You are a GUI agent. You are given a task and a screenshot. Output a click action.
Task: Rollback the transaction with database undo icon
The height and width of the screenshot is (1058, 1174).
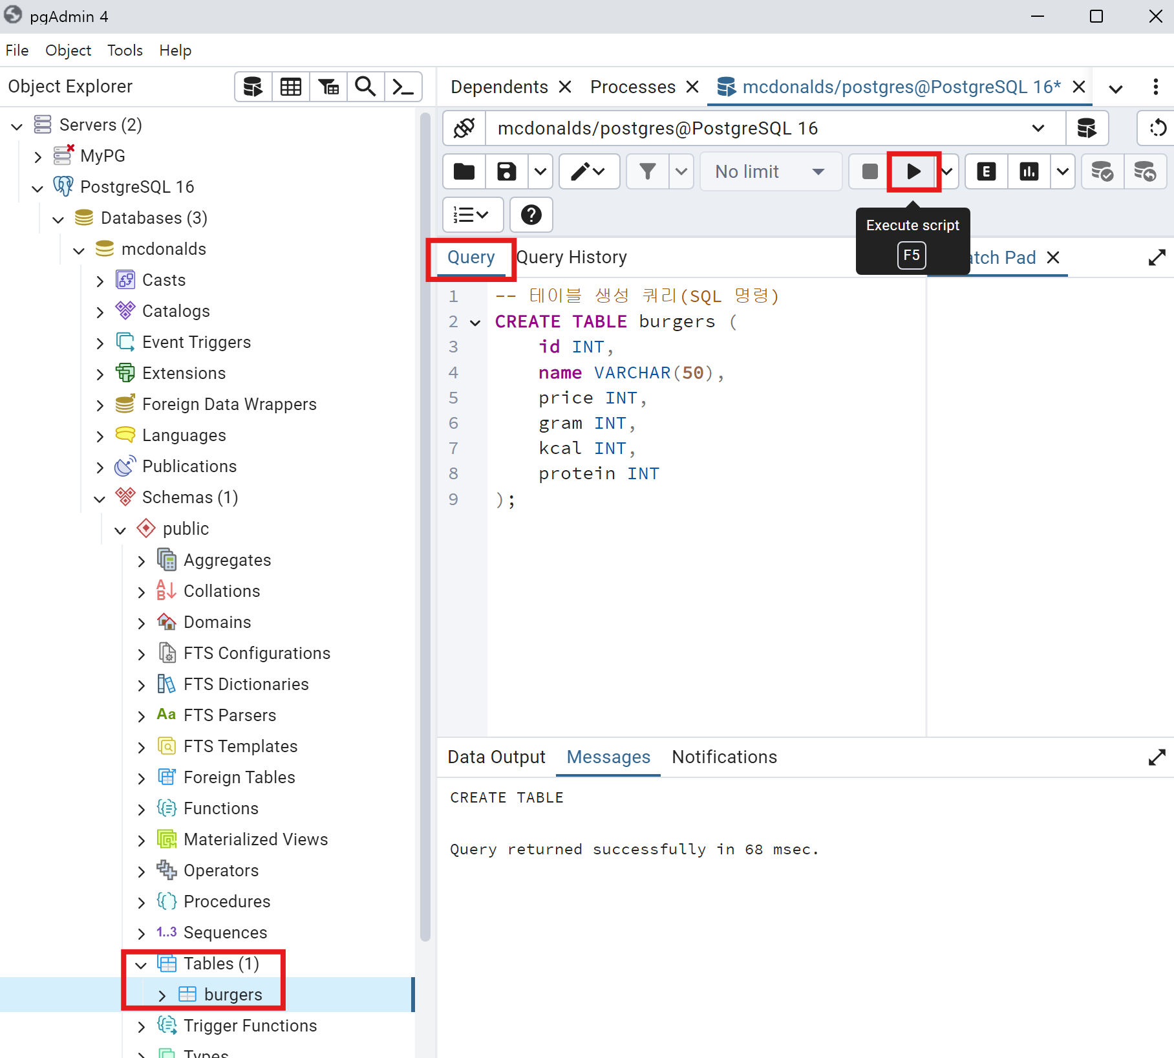(x=1146, y=171)
